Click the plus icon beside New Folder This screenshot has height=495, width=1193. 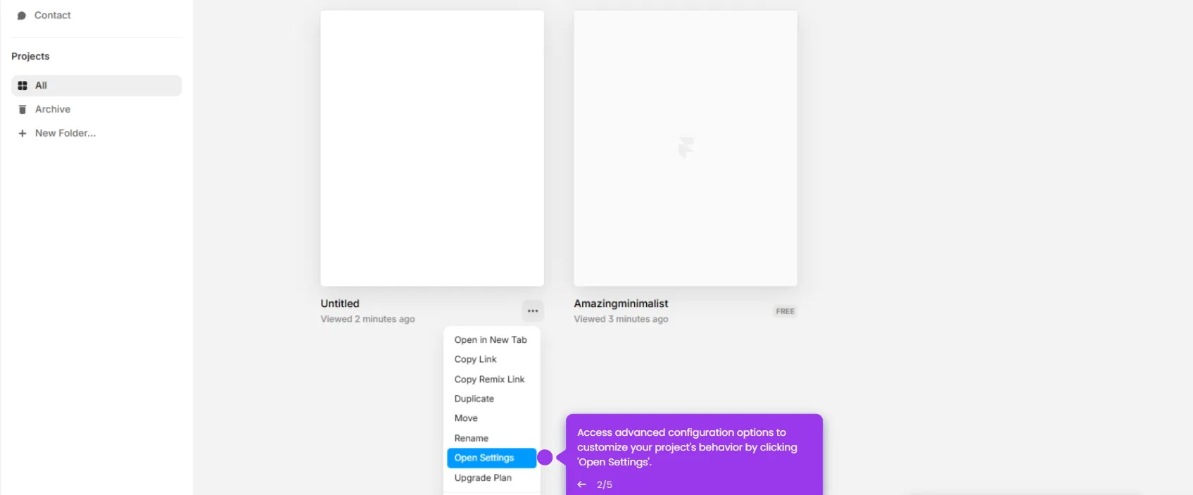23,133
